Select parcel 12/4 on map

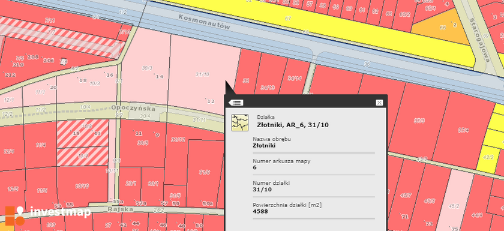pyautogui.click(x=9, y=151)
